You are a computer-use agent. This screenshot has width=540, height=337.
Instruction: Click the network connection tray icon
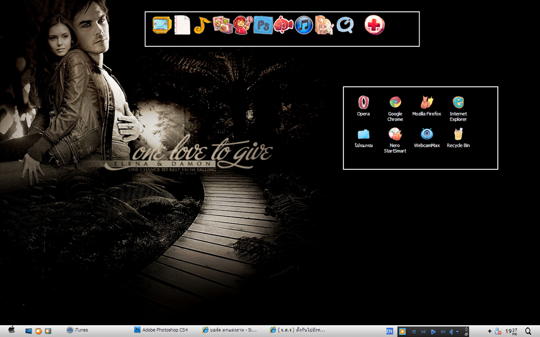point(498,331)
